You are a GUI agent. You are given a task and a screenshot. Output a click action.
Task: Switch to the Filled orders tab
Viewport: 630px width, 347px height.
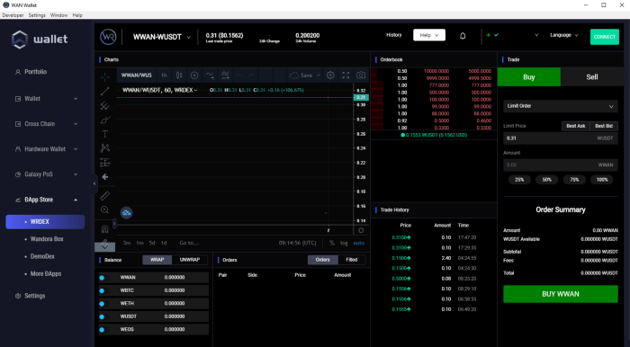352,260
